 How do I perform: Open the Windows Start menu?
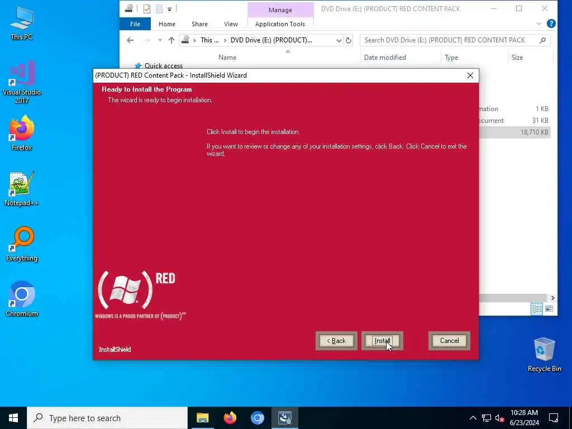(13, 418)
